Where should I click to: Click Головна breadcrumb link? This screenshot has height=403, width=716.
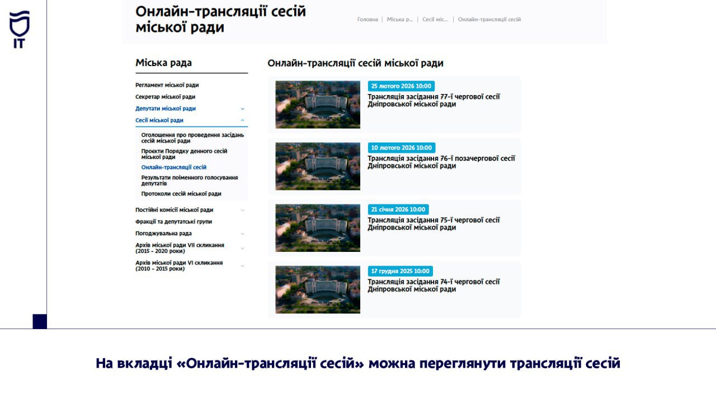pyautogui.click(x=368, y=20)
